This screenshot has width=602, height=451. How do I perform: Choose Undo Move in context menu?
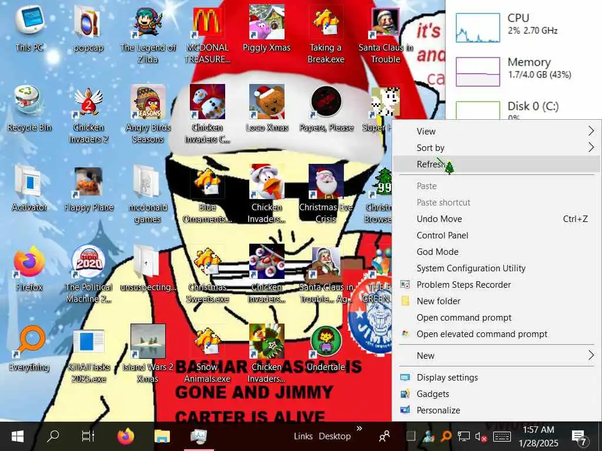pos(496,219)
